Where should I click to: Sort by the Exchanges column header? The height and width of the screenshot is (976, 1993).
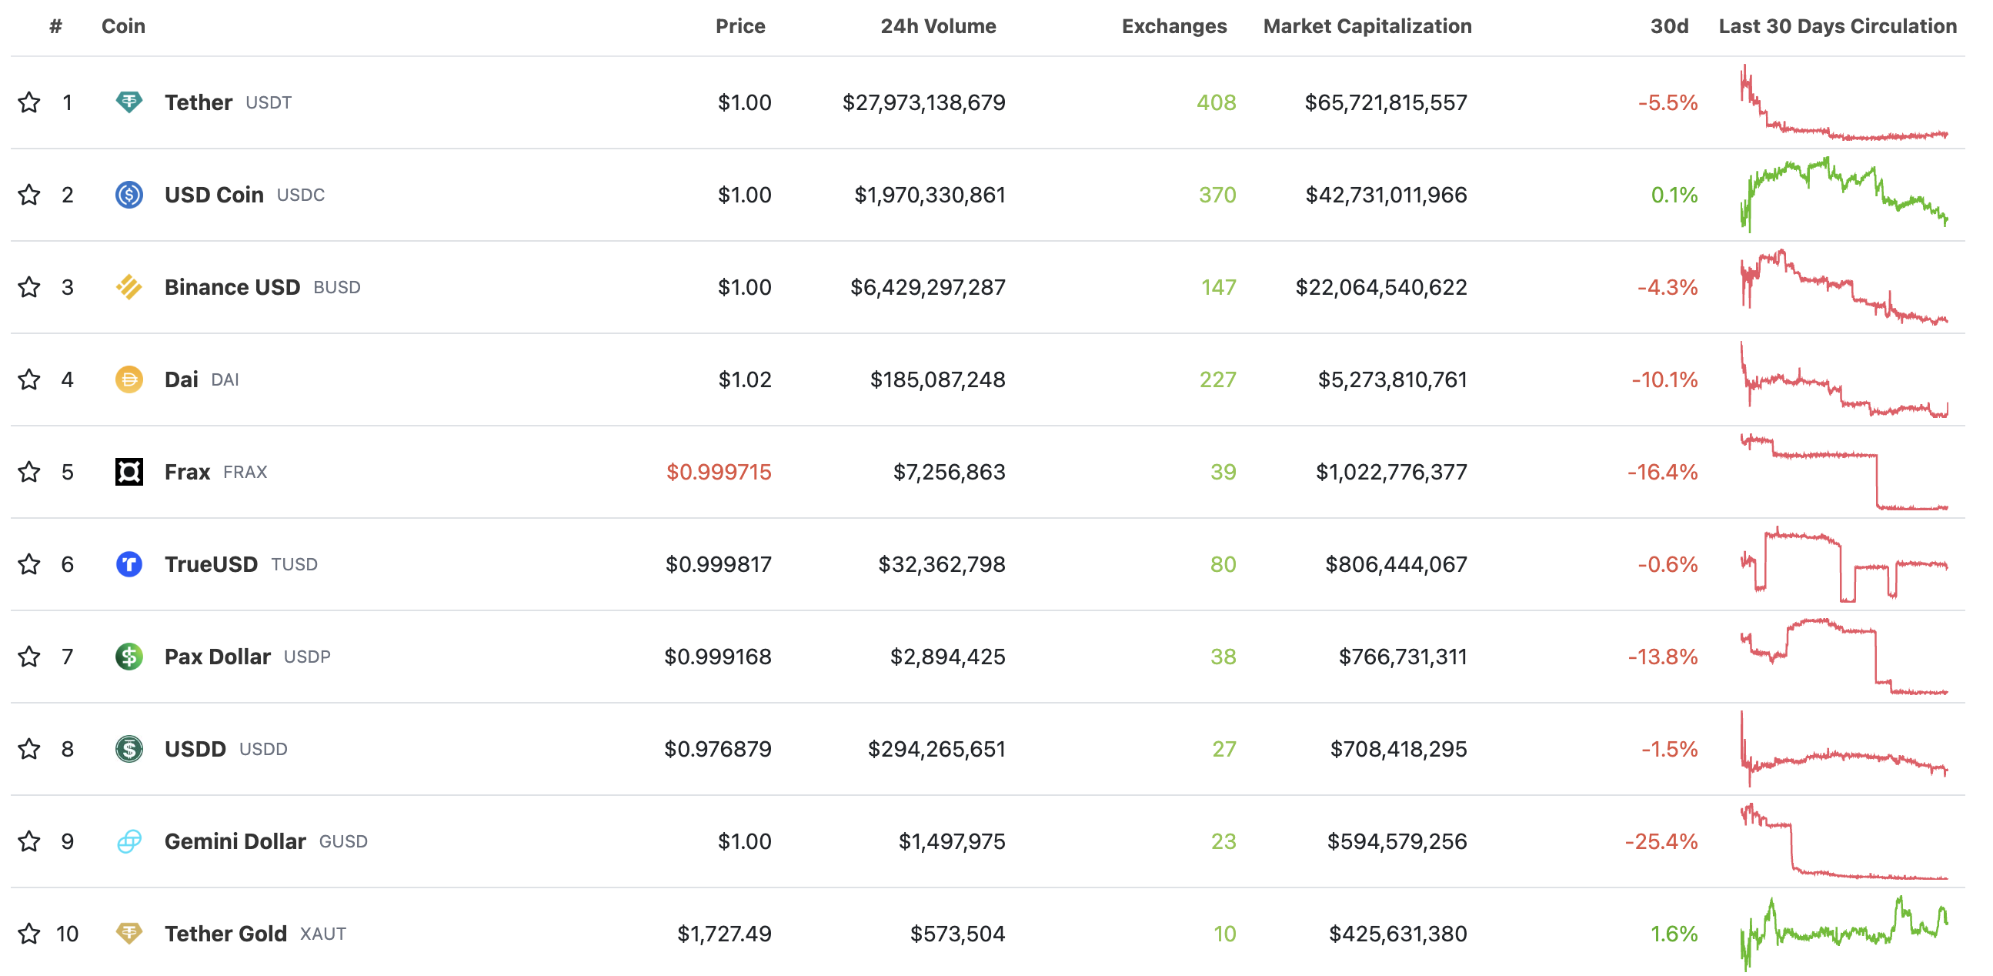1174,26
